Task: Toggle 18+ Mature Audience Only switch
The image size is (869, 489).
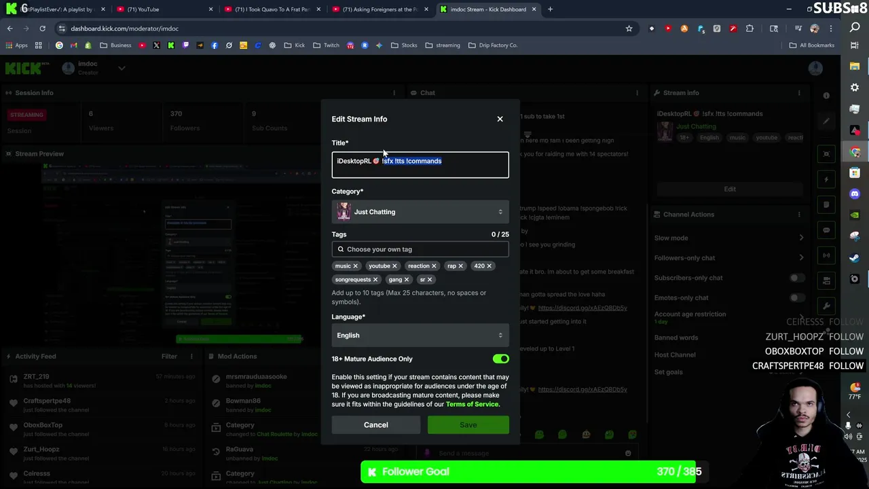Action: tap(500, 359)
